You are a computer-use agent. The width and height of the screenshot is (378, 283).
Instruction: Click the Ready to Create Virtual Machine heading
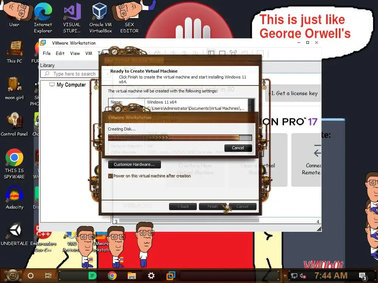coord(144,71)
